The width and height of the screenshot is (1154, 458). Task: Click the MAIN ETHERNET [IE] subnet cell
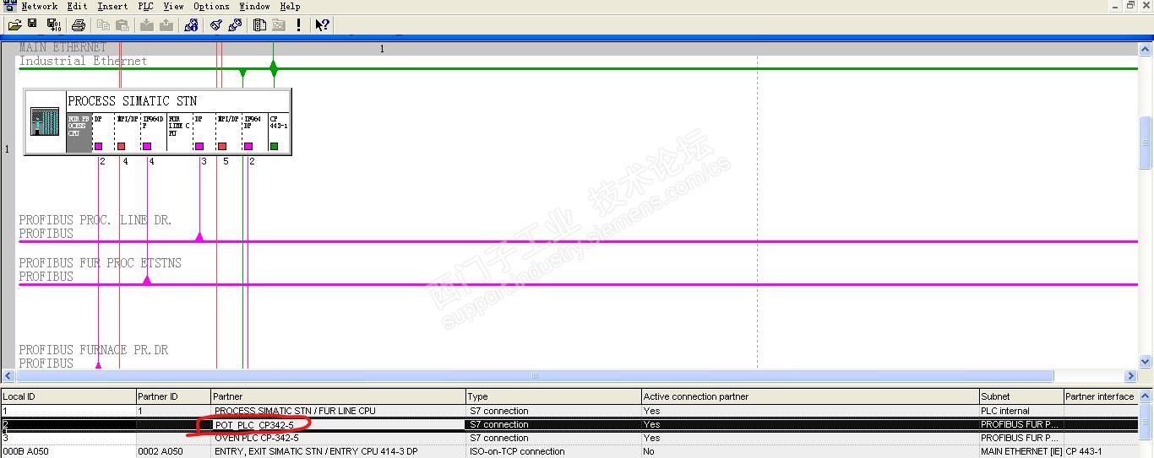pyautogui.click(x=1021, y=451)
